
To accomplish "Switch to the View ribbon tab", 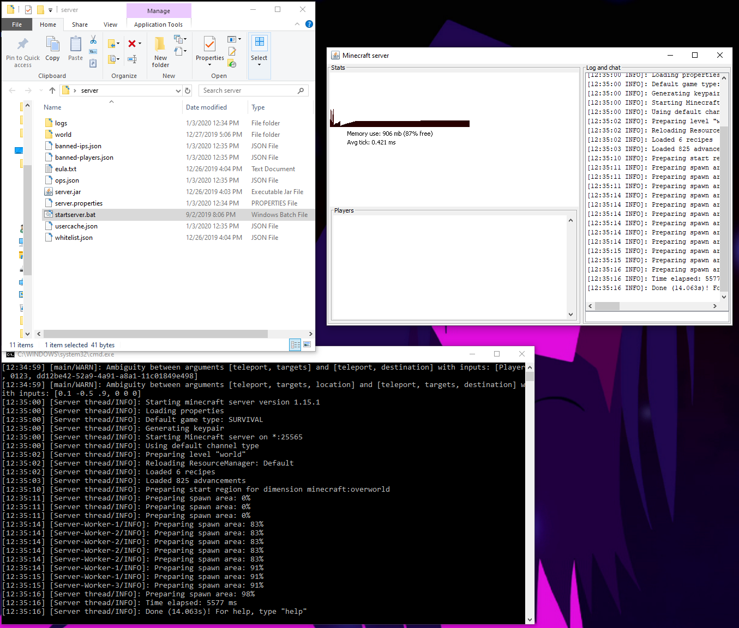I will [x=110, y=25].
